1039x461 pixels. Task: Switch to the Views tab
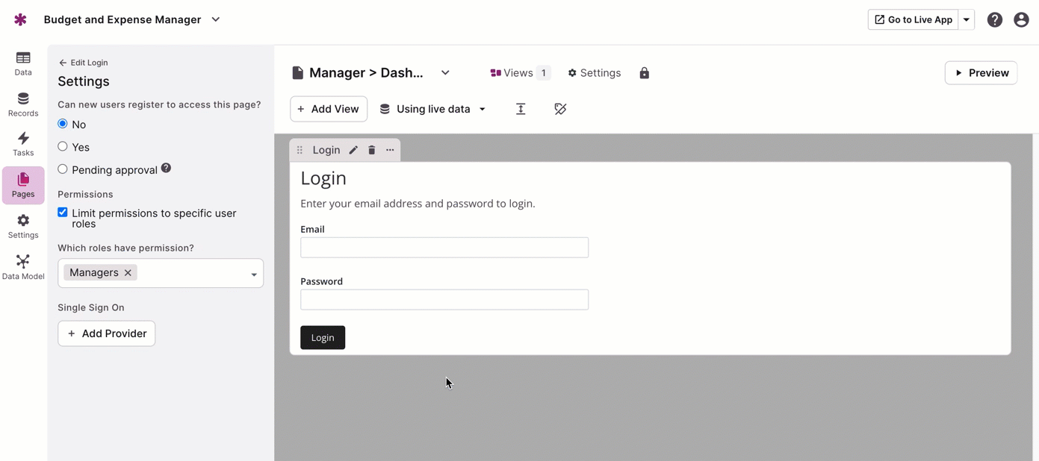[518, 72]
